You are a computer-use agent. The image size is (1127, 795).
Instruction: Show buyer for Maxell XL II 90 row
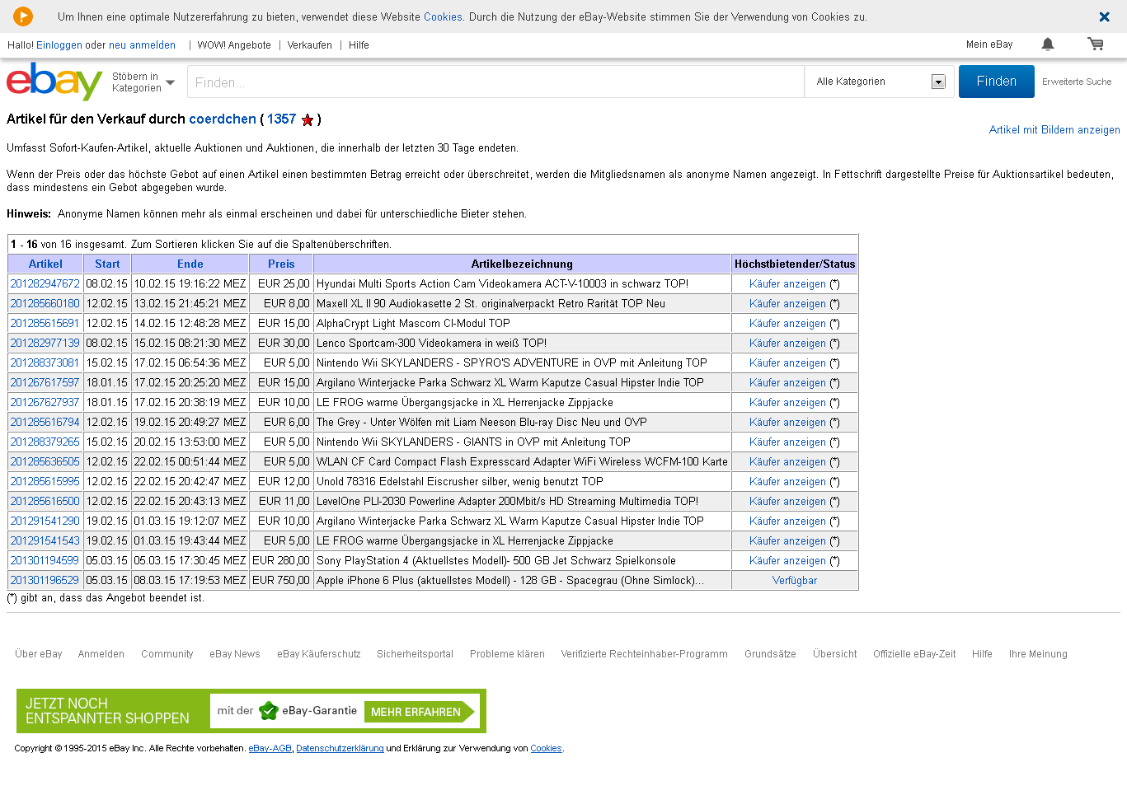point(787,303)
